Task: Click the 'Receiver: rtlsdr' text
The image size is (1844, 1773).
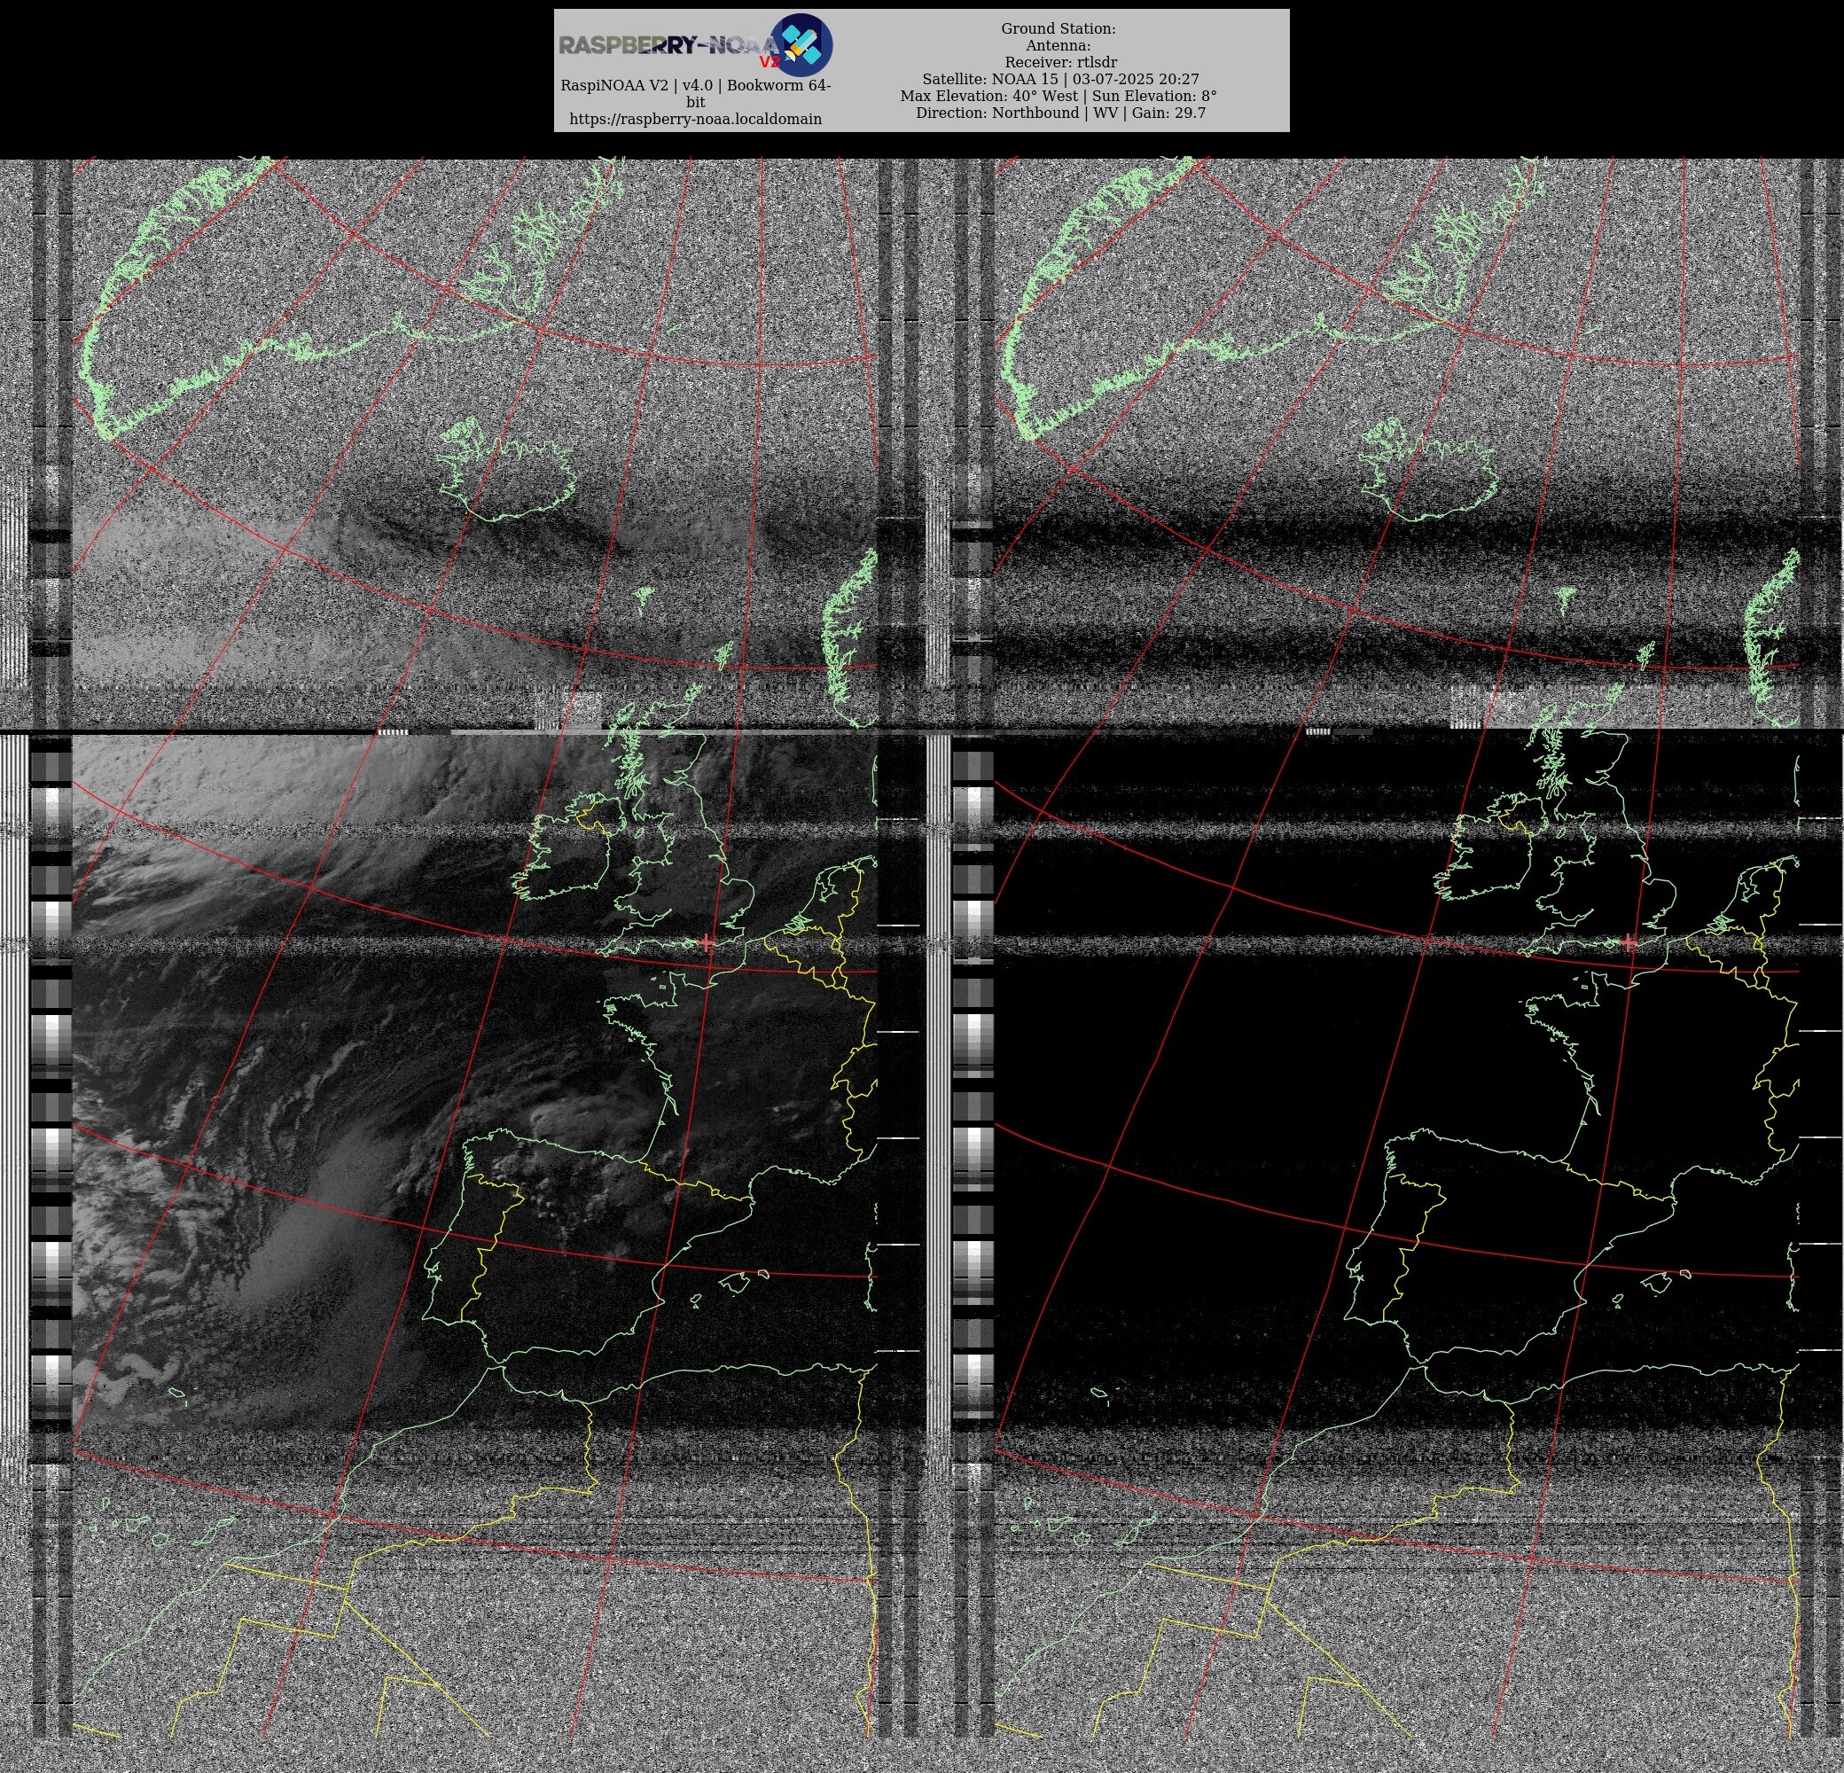Action: (x=1060, y=63)
